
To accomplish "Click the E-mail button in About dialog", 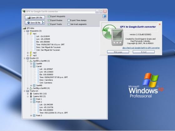I will [x=144, y=52].
